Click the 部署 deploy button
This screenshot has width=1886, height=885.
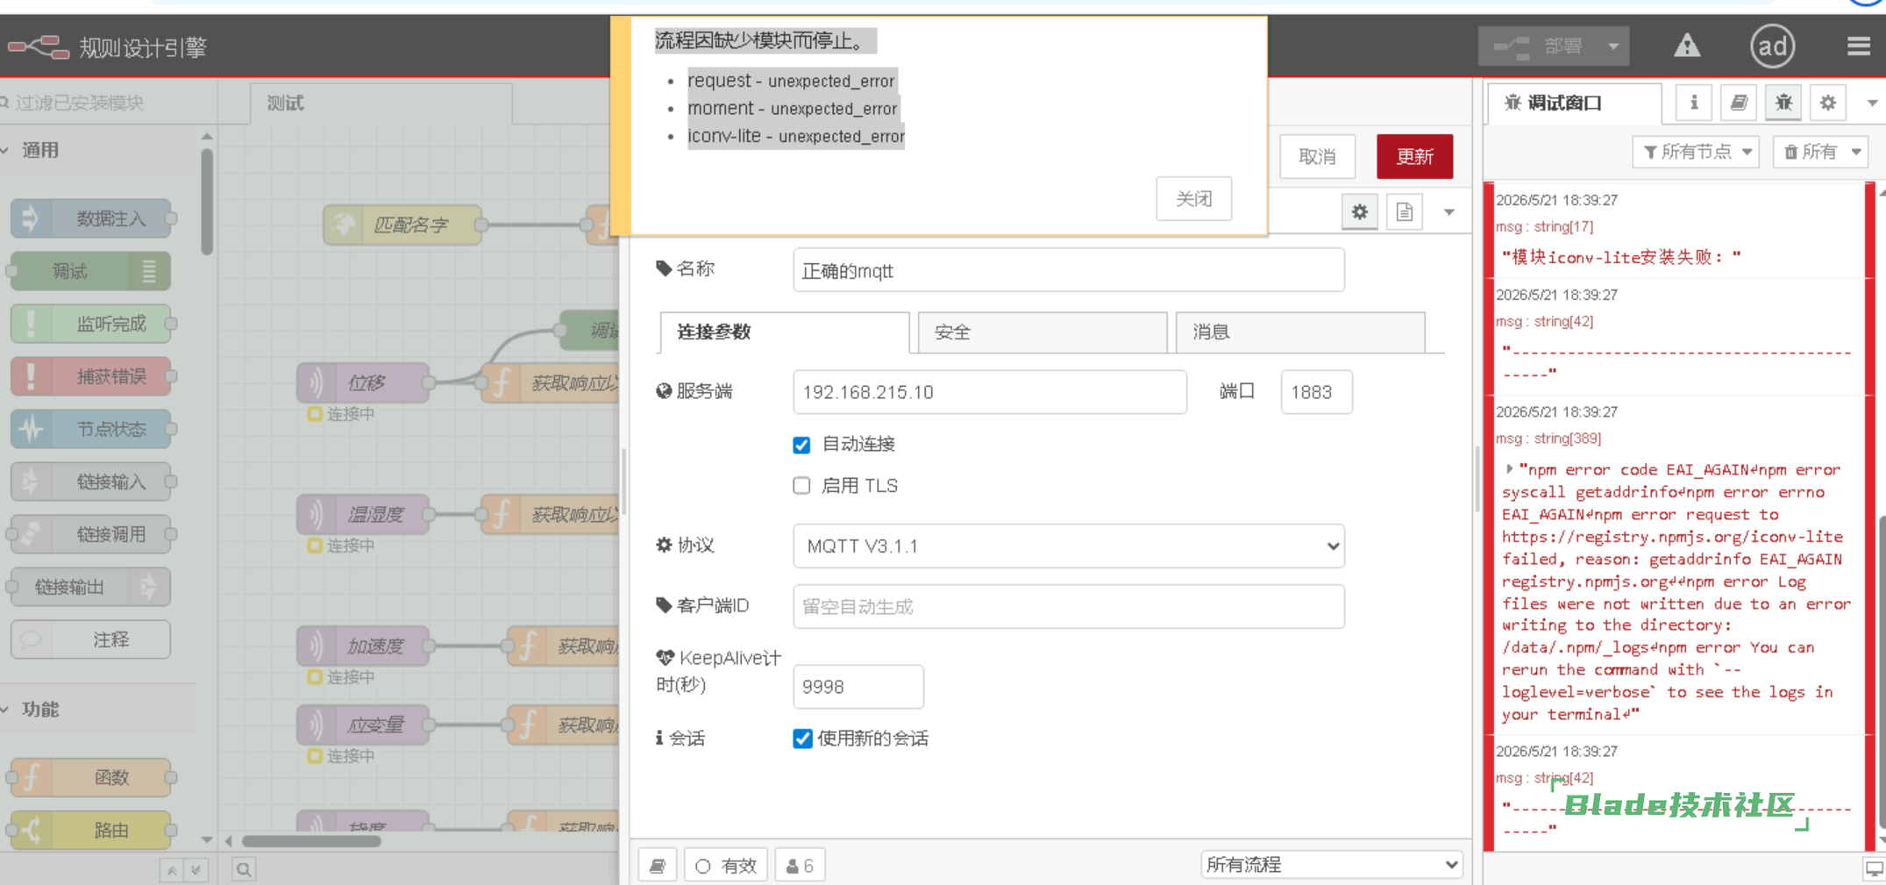[x=1539, y=46]
